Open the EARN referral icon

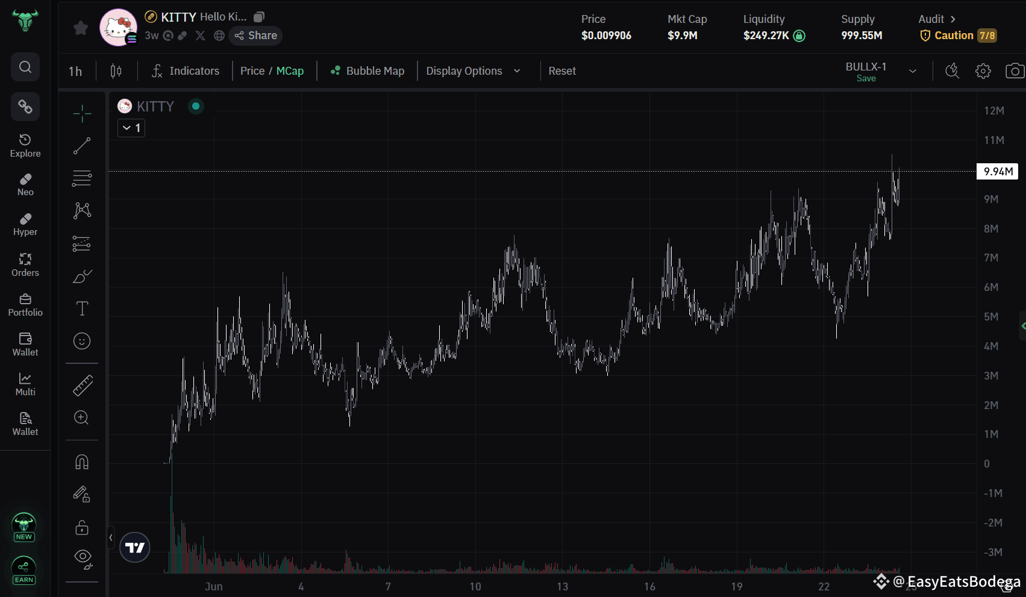pyautogui.click(x=24, y=571)
